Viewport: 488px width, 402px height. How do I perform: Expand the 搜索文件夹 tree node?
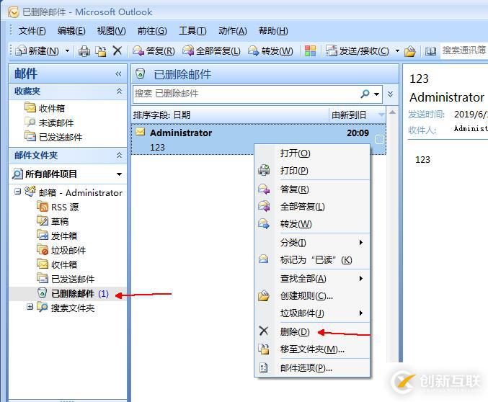coord(30,307)
